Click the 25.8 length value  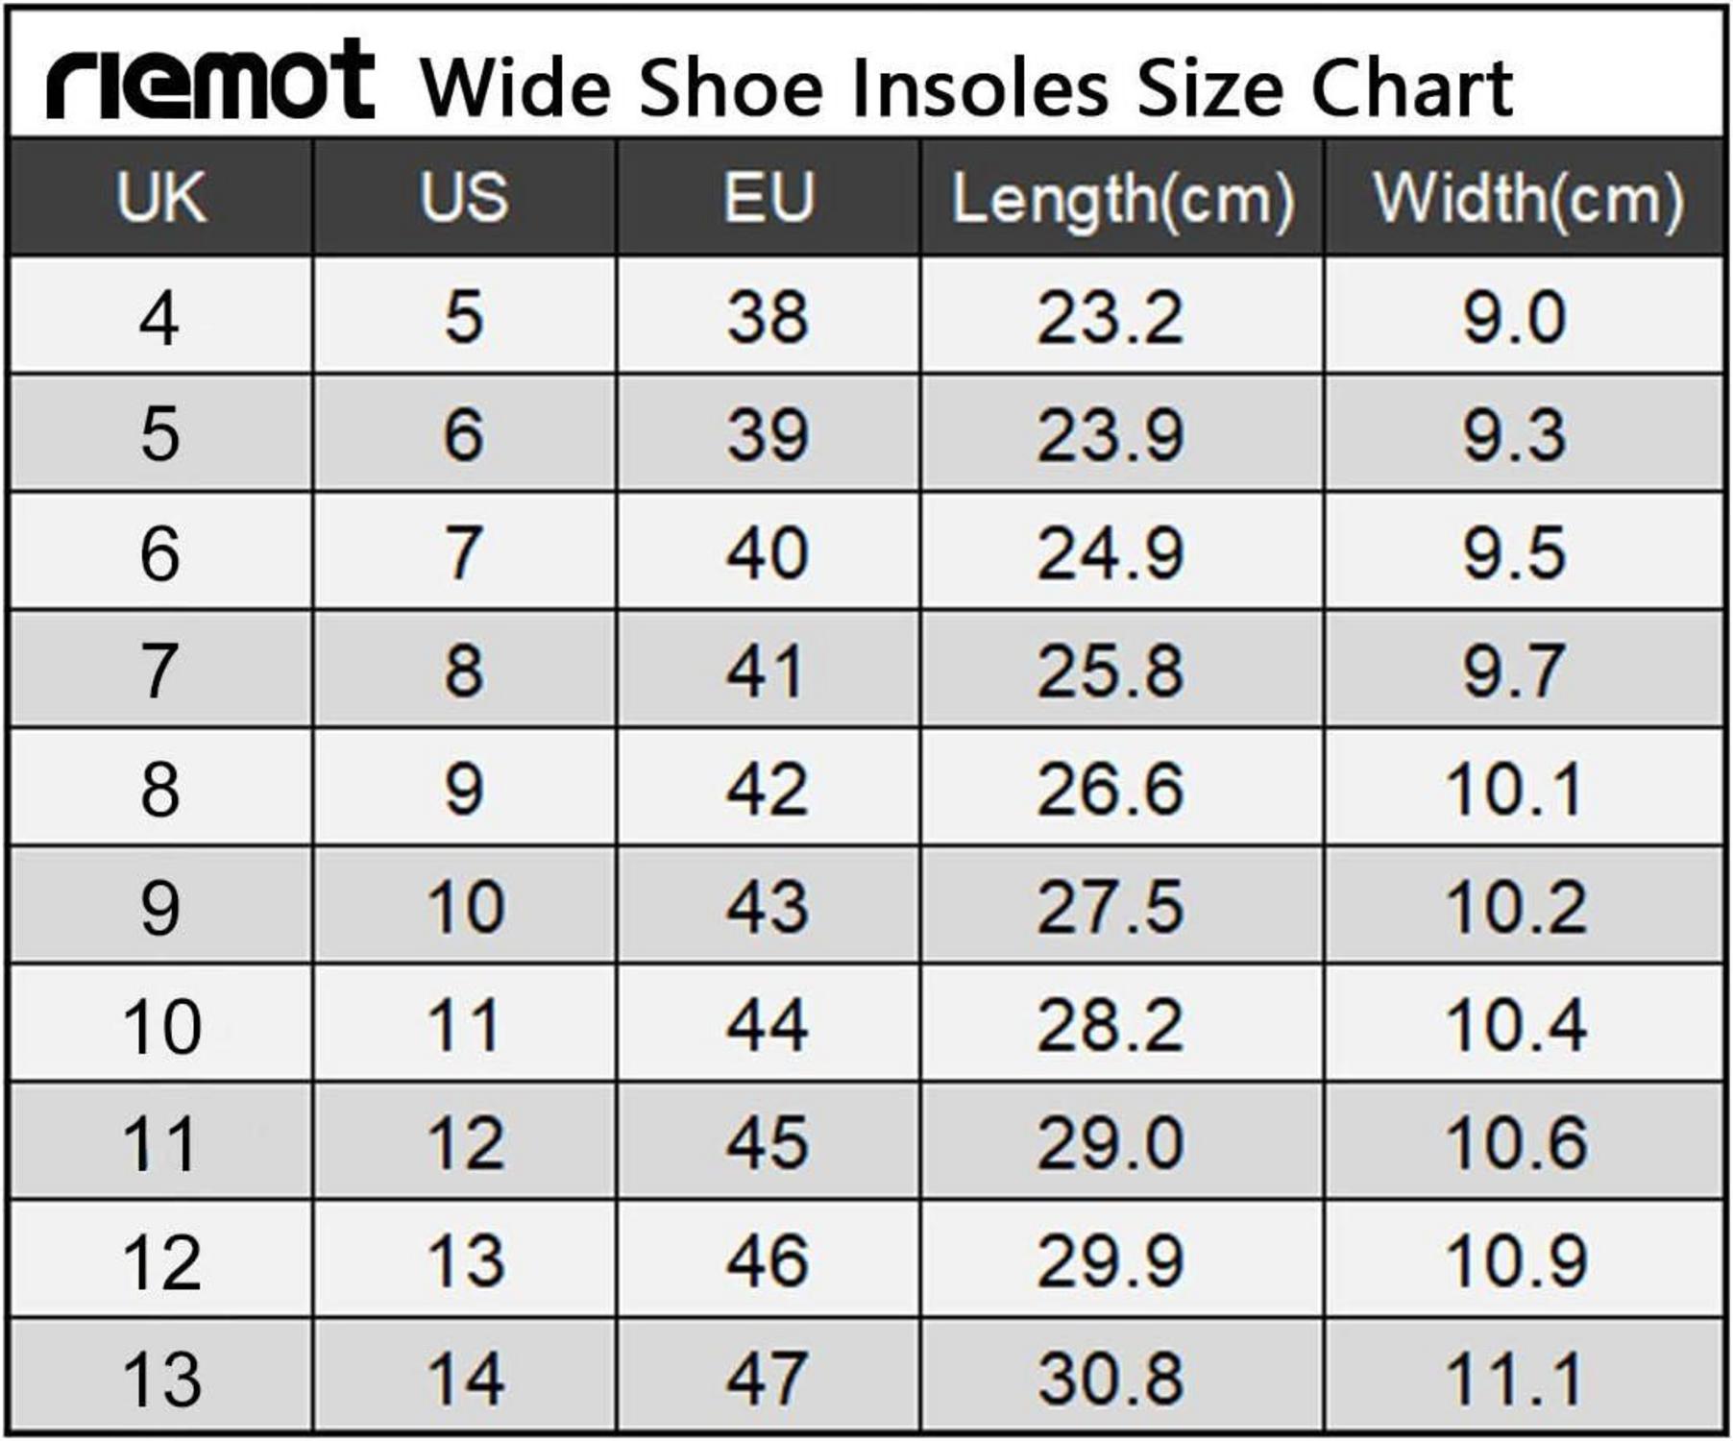[1111, 671]
